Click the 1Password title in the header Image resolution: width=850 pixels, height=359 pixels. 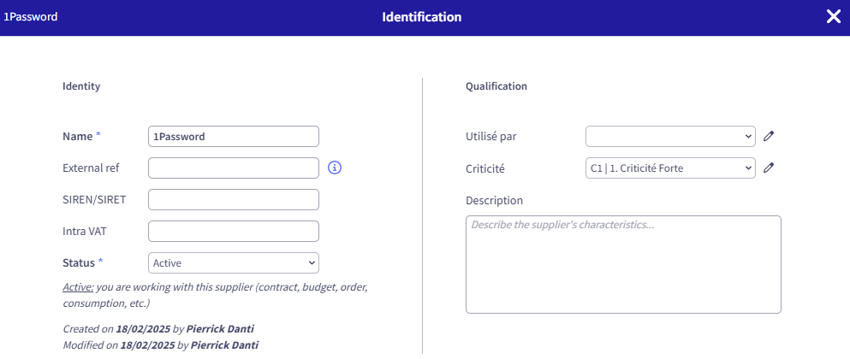pos(30,17)
